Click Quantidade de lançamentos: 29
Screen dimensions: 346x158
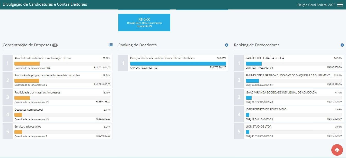[32, 102]
